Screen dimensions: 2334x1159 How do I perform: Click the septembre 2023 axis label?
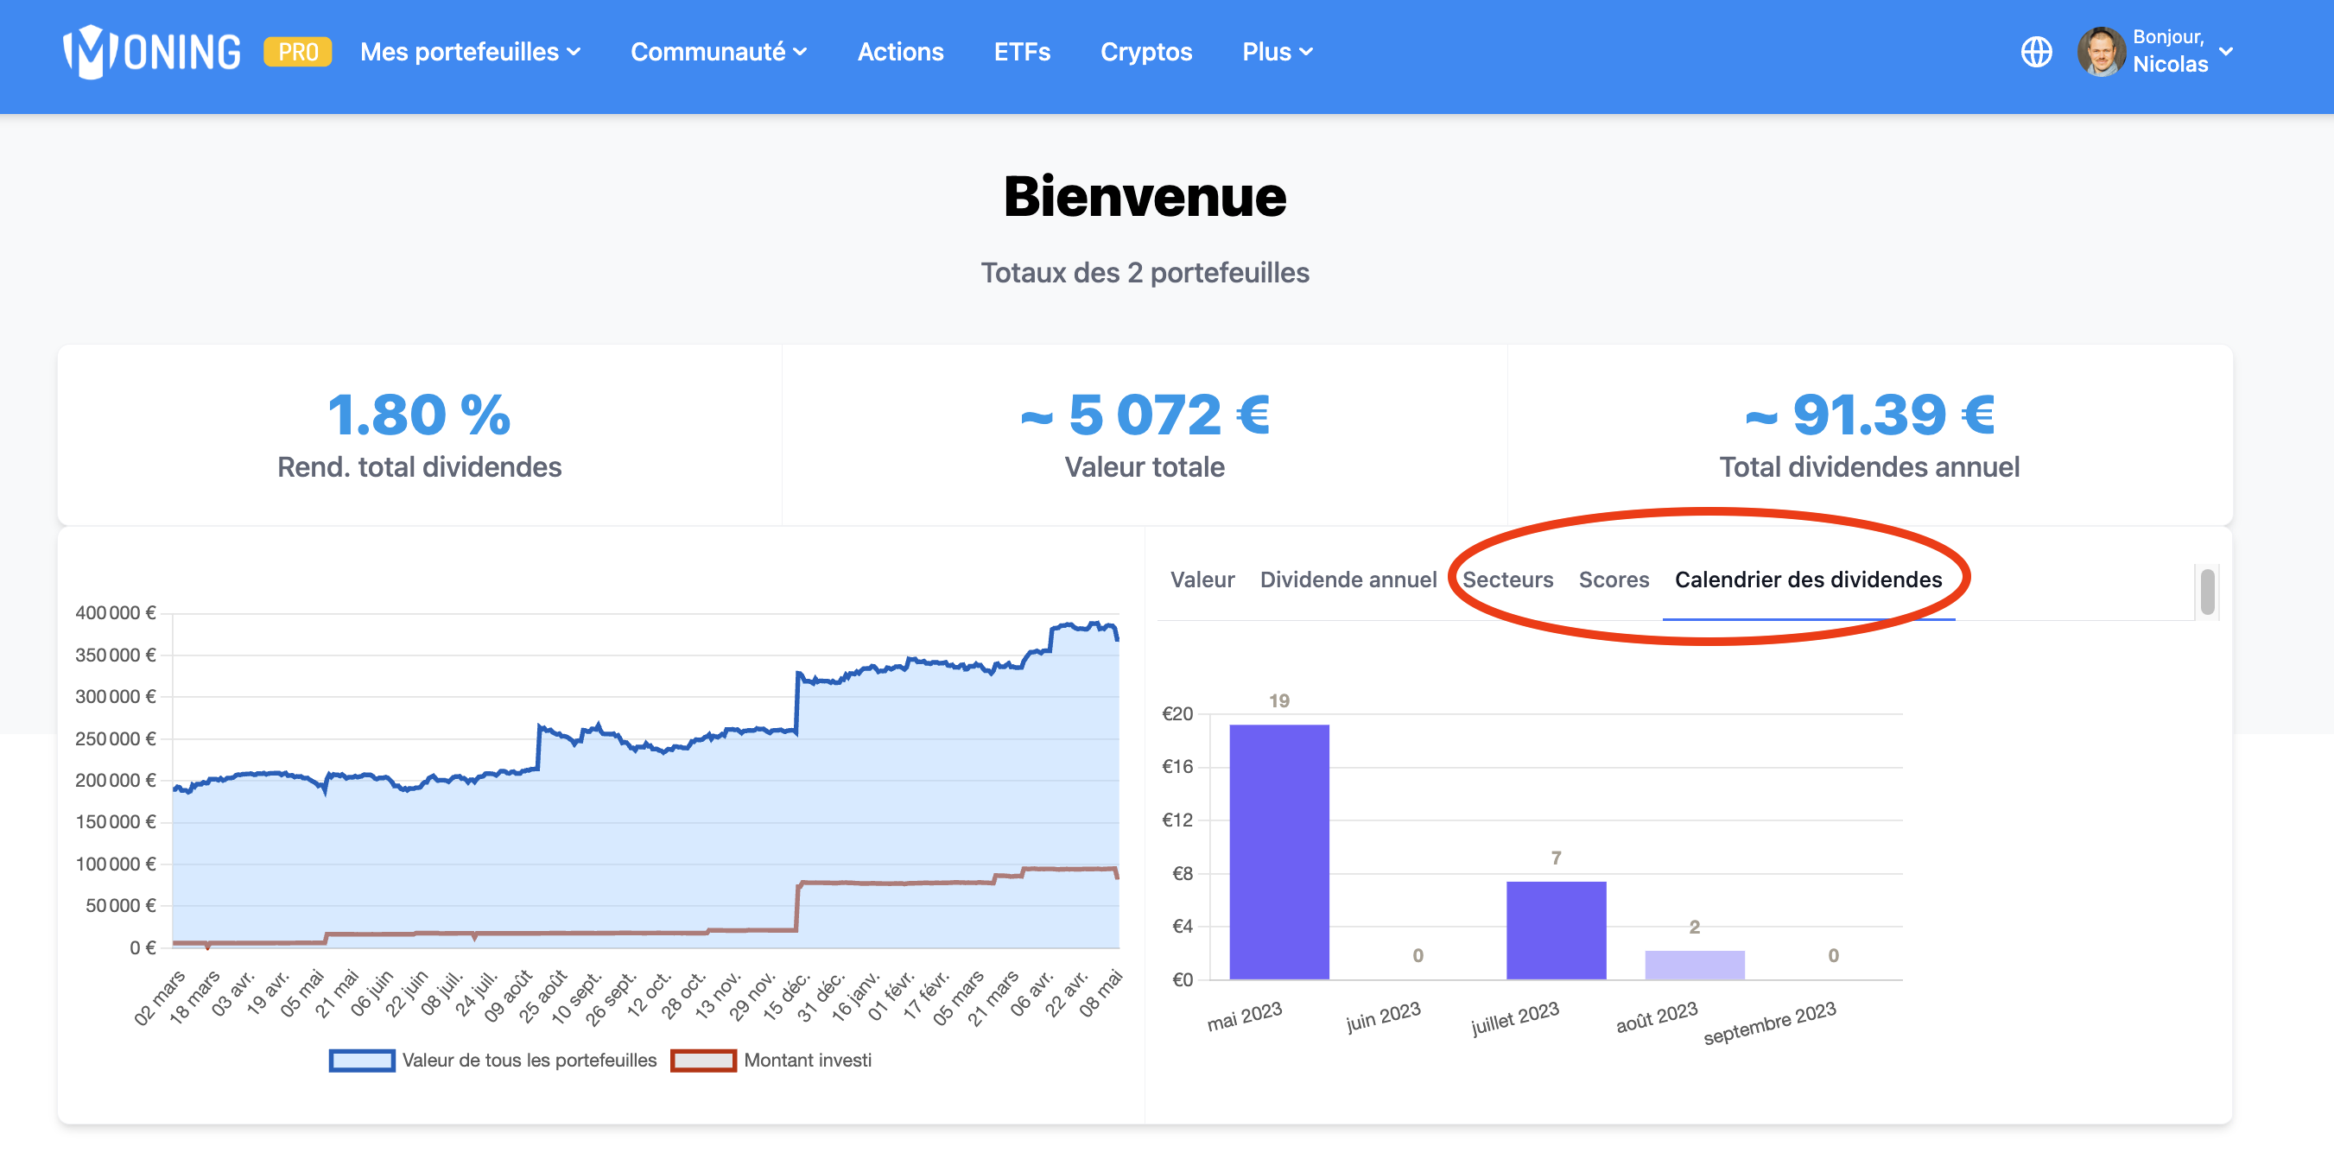click(1770, 1023)
